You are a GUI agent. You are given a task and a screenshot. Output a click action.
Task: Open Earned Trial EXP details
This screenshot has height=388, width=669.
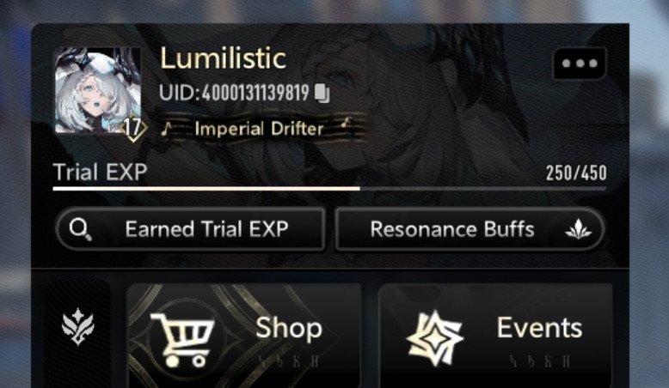[x=190, y=229]
